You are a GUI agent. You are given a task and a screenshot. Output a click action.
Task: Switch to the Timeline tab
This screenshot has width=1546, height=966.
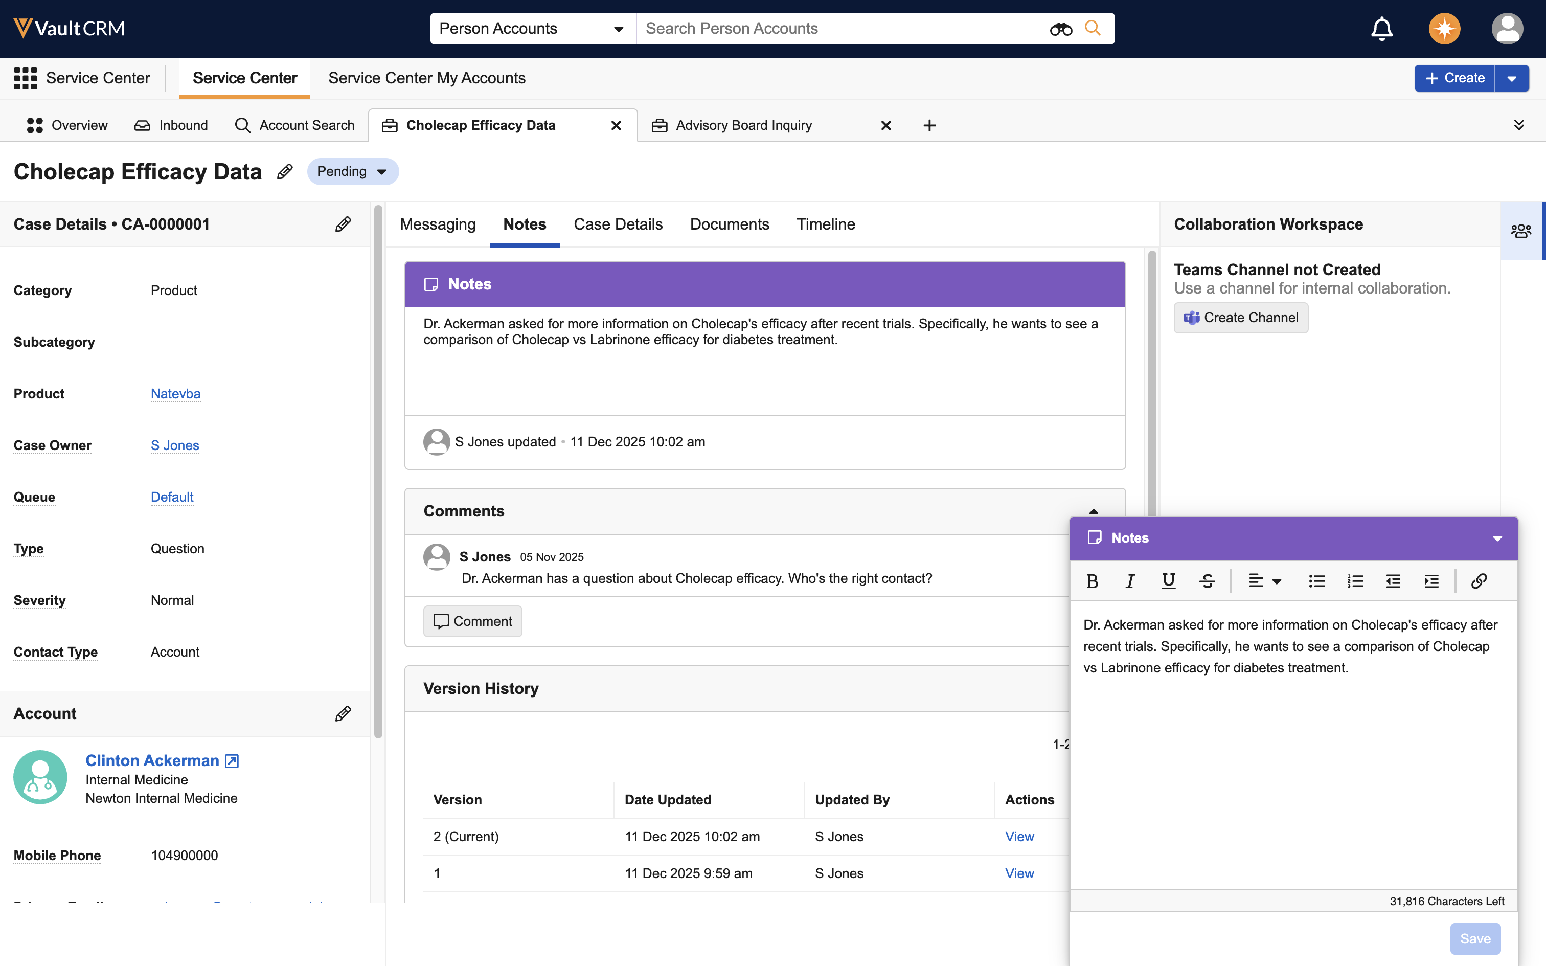coord(825,224)
